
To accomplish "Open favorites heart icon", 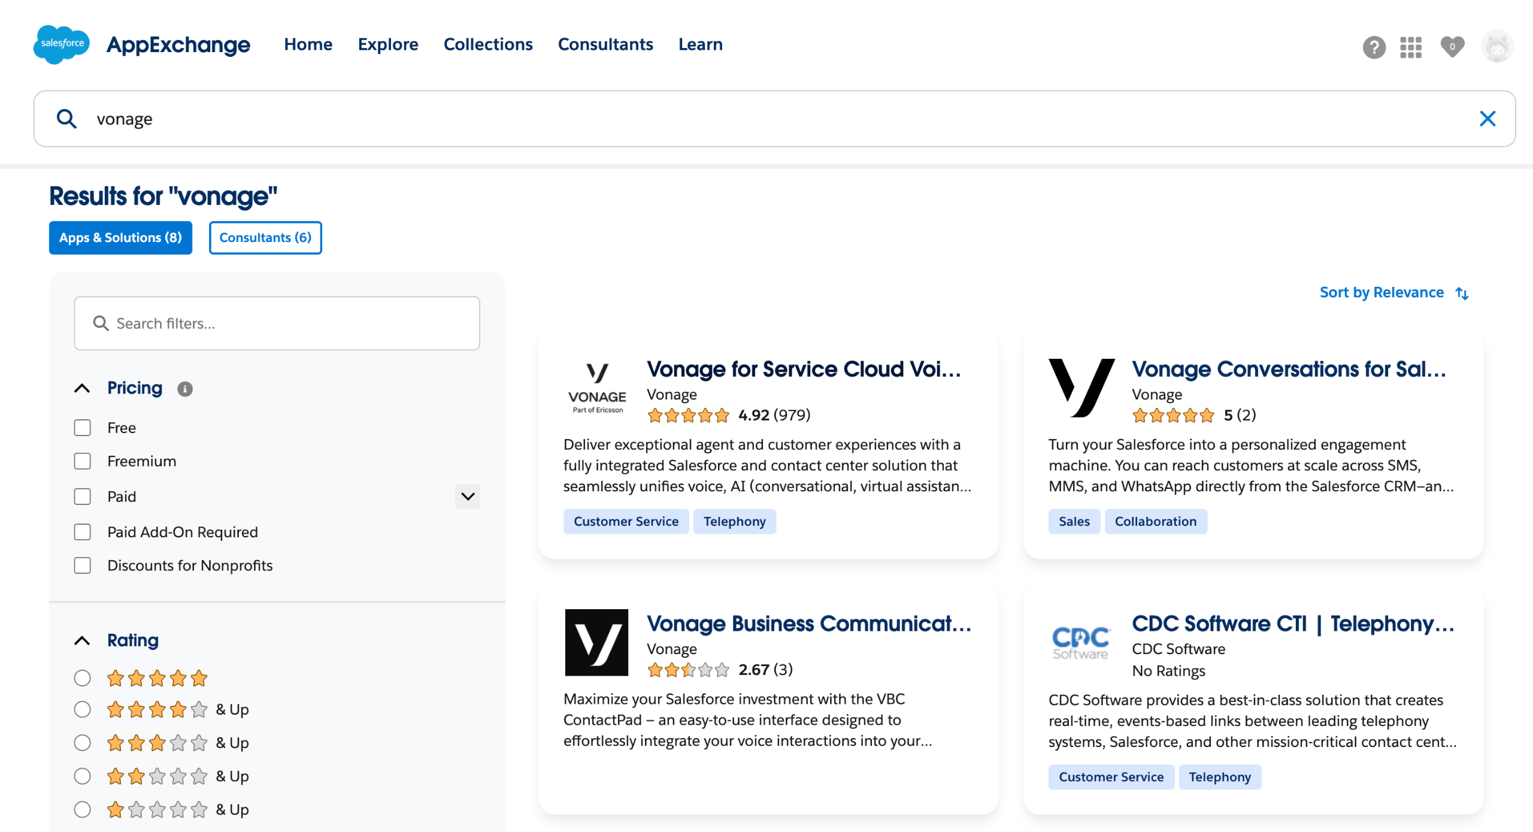I will pos(1452,47).
